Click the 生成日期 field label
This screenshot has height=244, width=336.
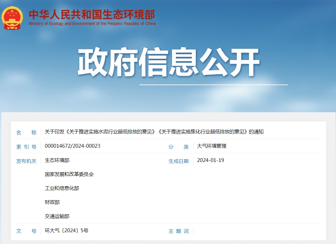(x=179, y=161)
